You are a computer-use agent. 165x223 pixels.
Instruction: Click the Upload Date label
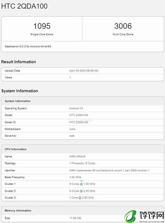click(12, 71)
